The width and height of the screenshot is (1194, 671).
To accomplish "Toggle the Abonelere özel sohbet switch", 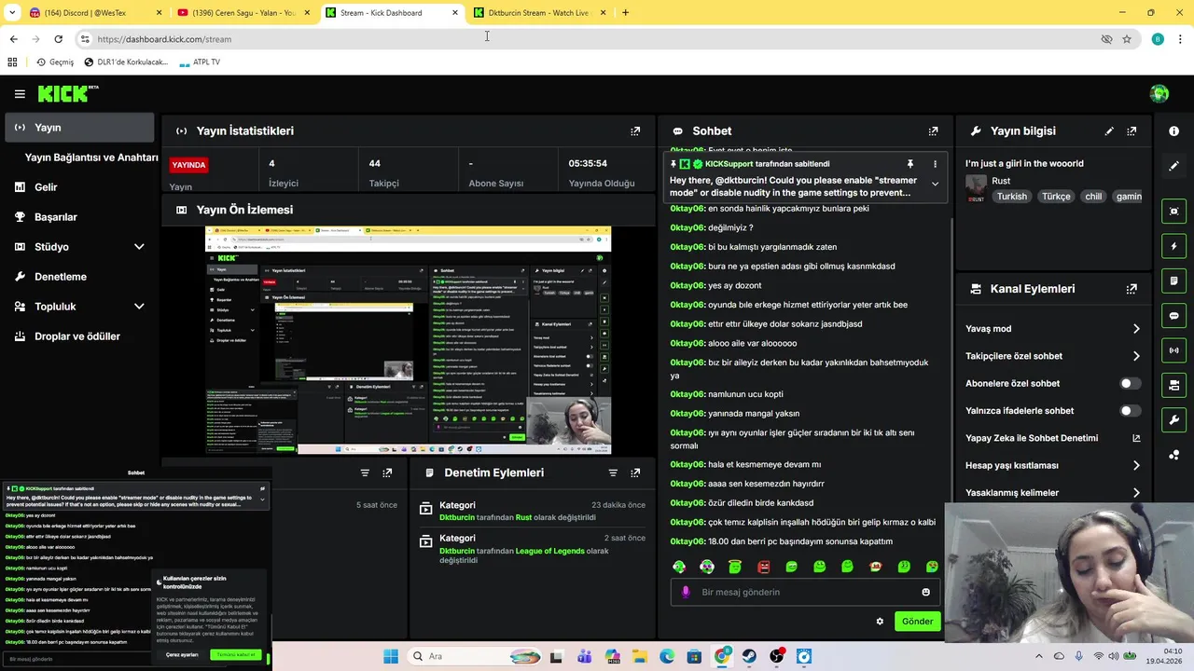I will (x=1130, y=383).
